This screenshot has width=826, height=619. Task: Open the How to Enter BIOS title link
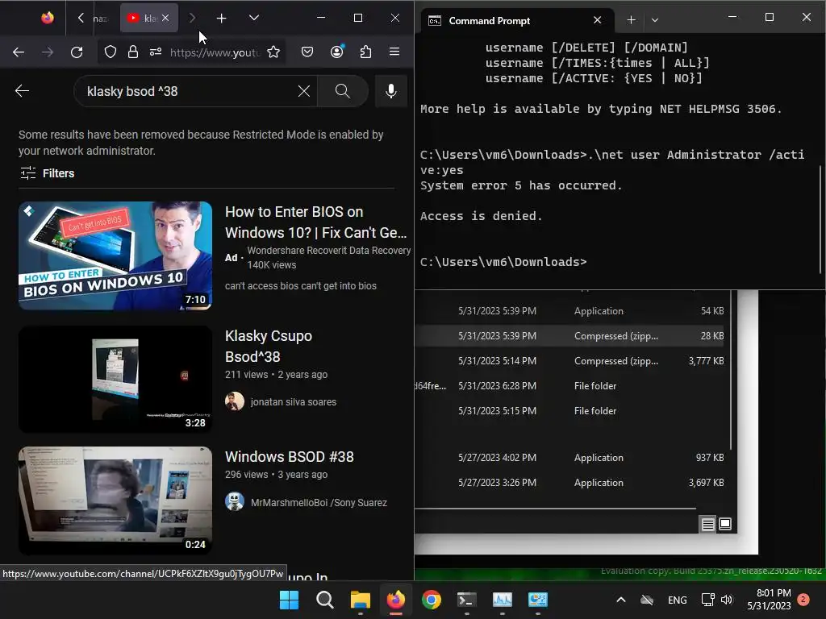(315, 222)
